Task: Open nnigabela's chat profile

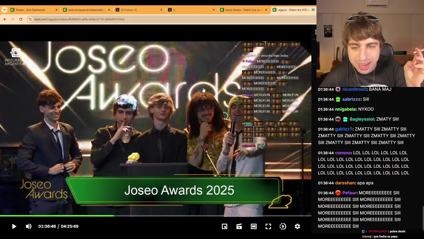Action: click(346, 109)
